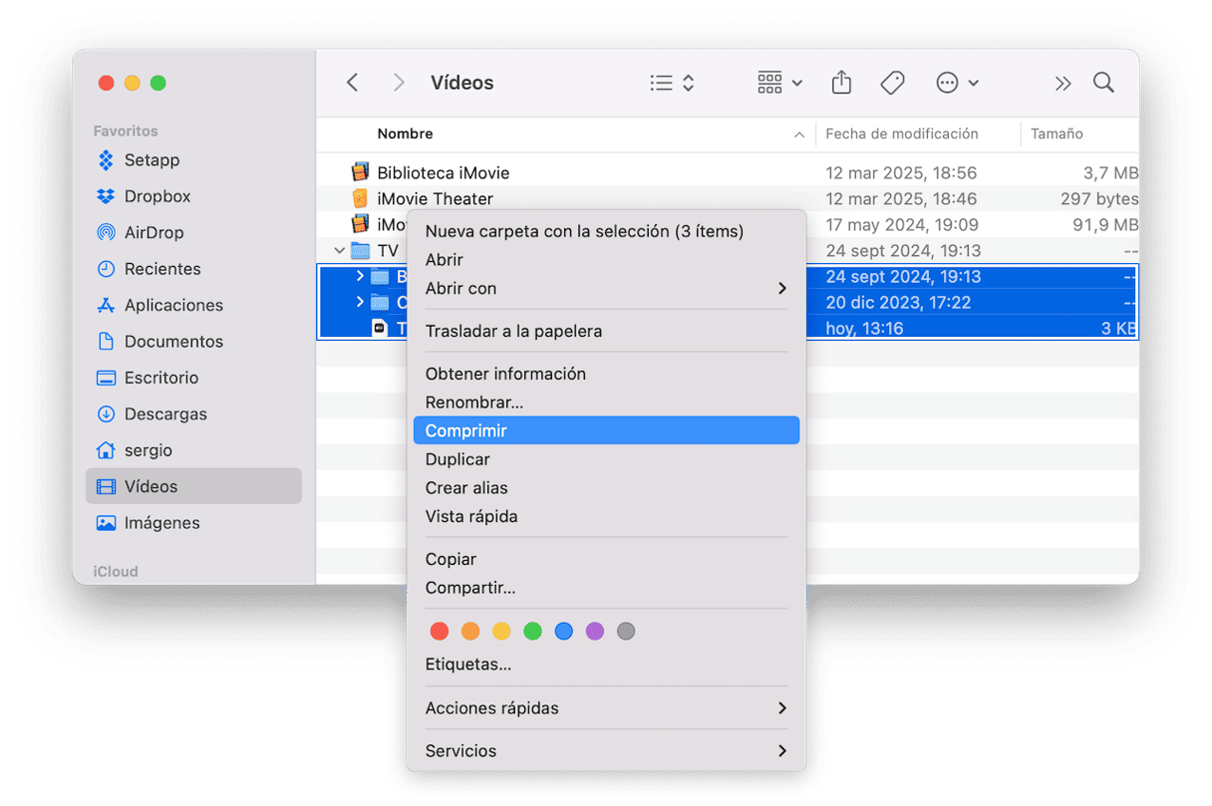The width and height of the screenshot is (1212, 806).
Task: Choose Comprimir from the context menu
Action: 605,430
